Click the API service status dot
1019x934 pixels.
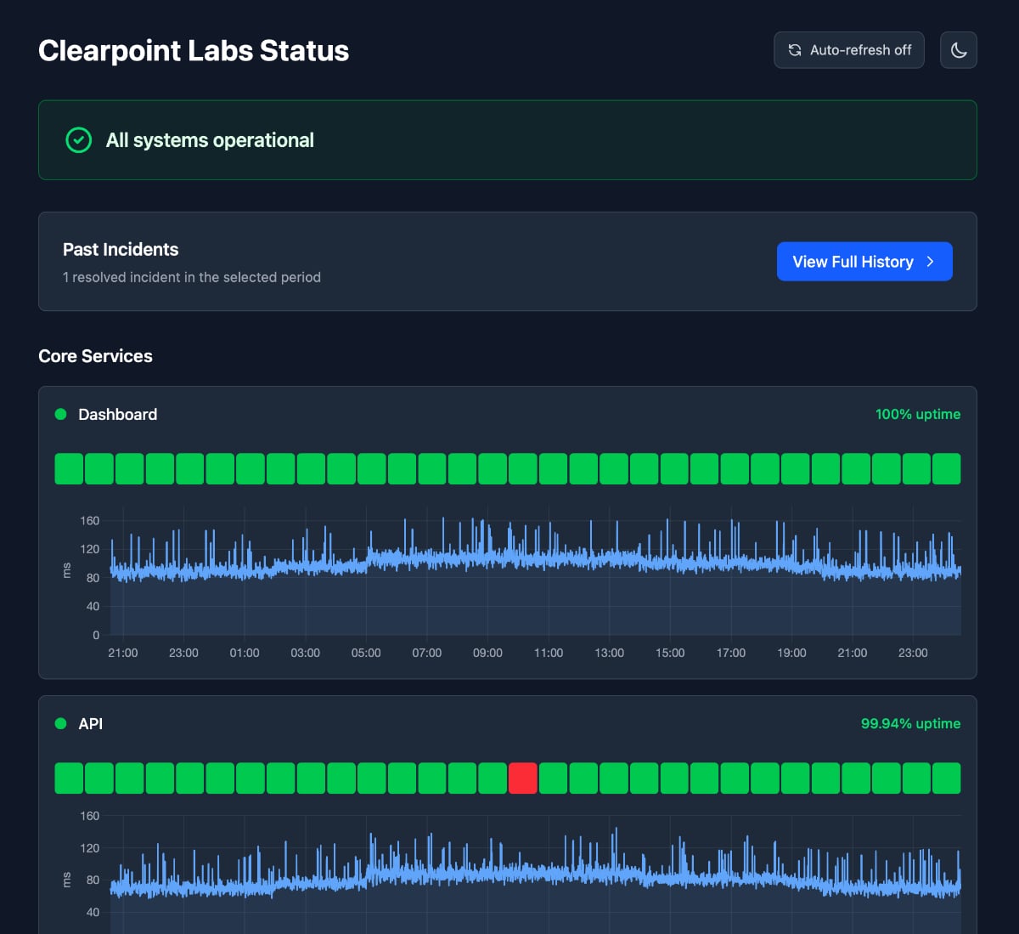pos(60,723)
